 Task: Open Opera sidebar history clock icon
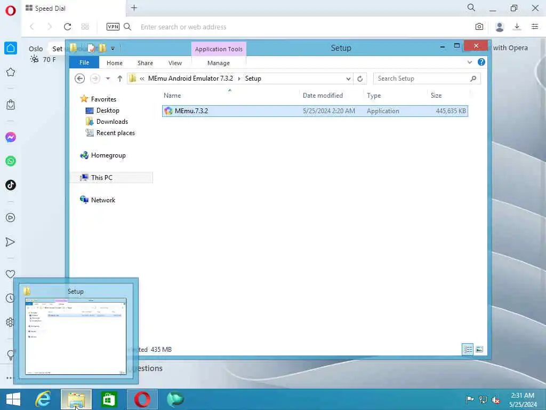(x=11, y=298)
